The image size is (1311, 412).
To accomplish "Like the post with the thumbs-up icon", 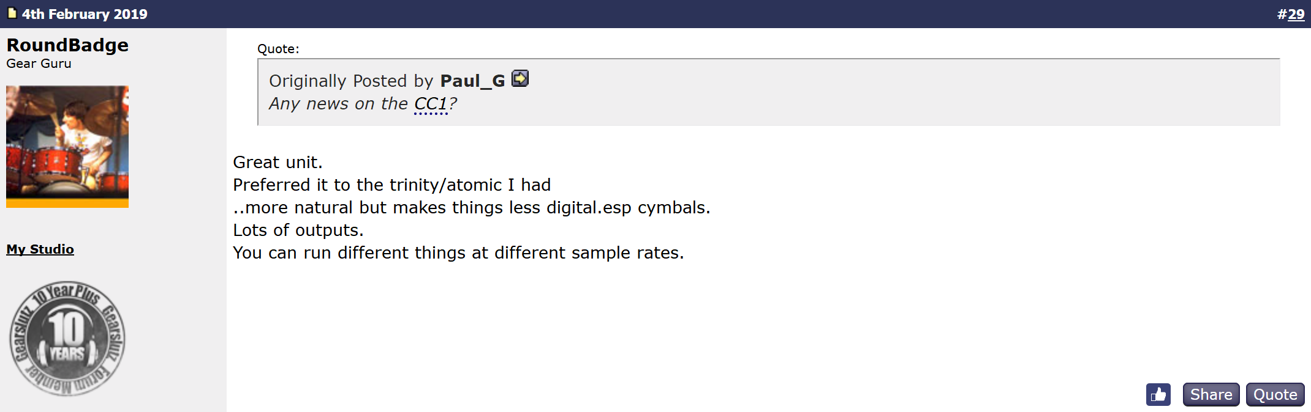I will pos(1158,395).
